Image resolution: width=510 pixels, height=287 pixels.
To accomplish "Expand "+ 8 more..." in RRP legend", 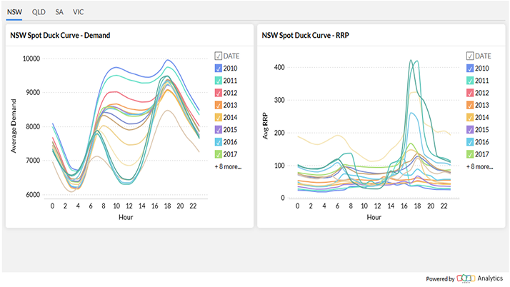I will [x=479, y=166].
